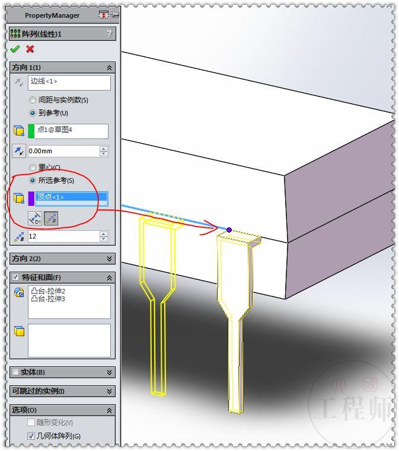The image size is (399, 451).
Task: Reverse direction arrow beside 边线<1> field
Action: [x=19, y=82]
